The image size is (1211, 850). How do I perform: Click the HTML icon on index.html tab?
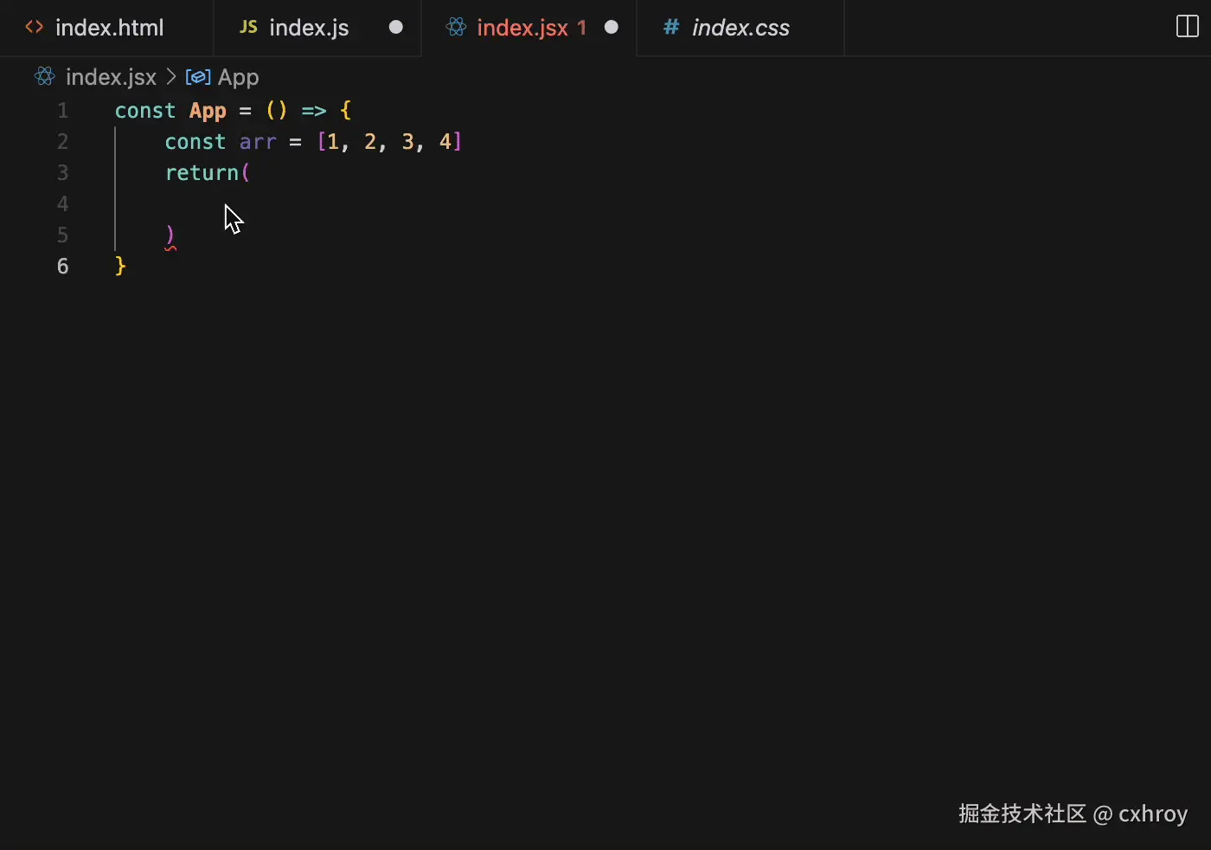pyautogui.click(x=33, y=27)
